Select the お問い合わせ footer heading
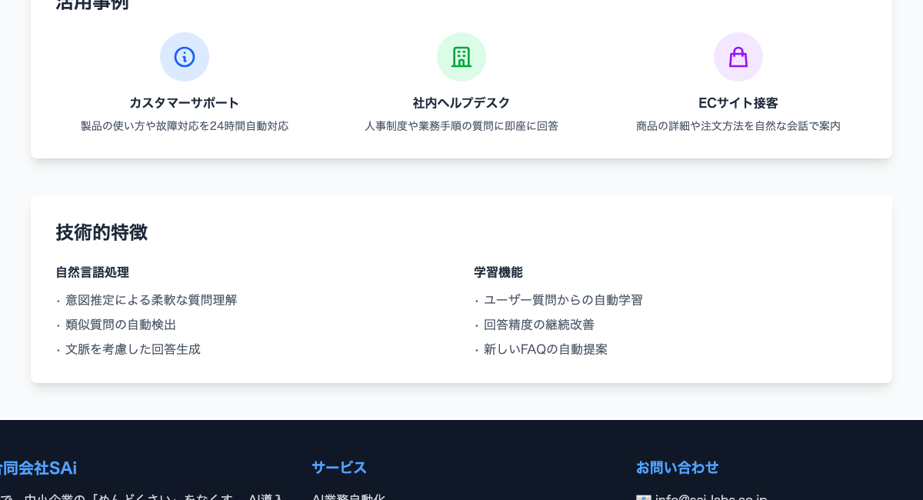Image resolution: width=923 pixels, height=500 pixels. [x=678, y=468]
